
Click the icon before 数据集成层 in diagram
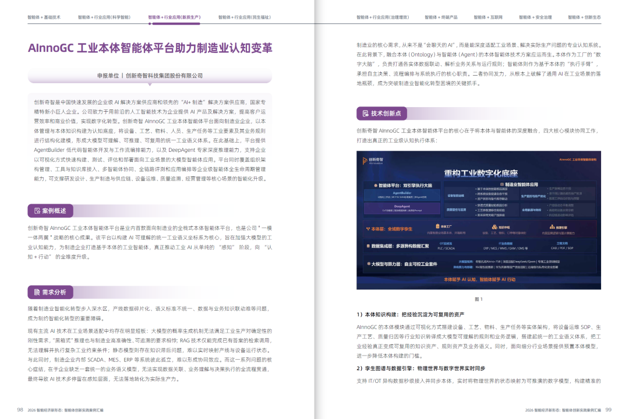click(x=368, y=246)
